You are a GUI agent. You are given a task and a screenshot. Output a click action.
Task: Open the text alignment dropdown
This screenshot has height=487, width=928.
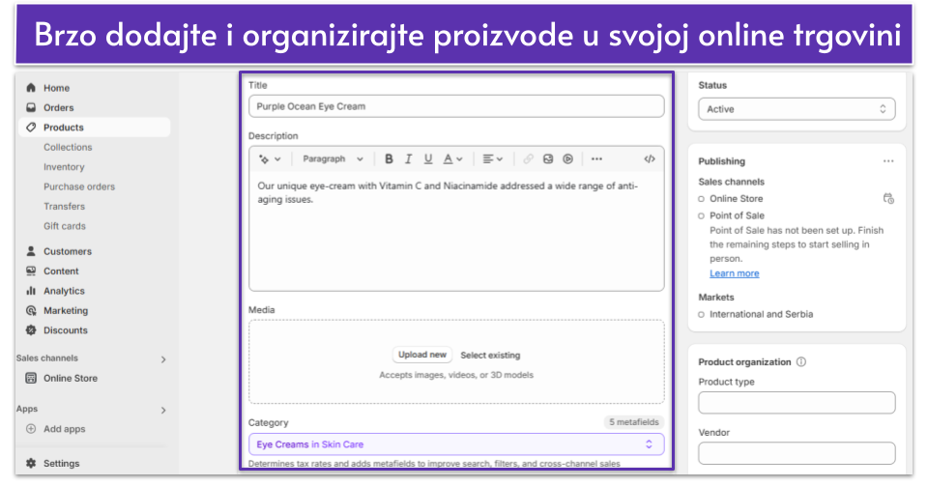492,158
